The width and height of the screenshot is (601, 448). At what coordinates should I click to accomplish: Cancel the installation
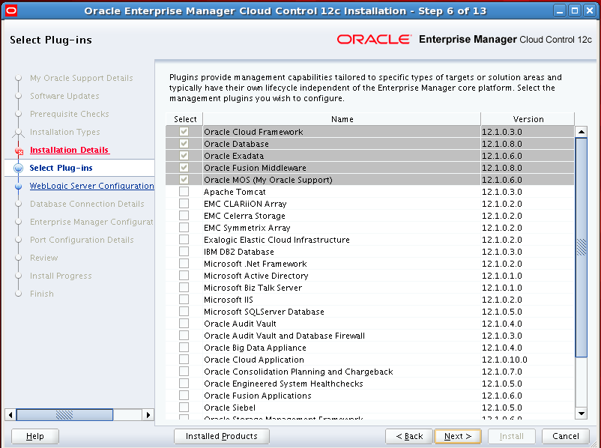point(565,436)
